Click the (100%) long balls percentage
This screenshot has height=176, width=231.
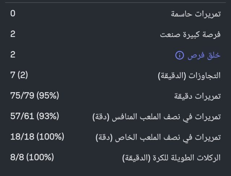40,158
